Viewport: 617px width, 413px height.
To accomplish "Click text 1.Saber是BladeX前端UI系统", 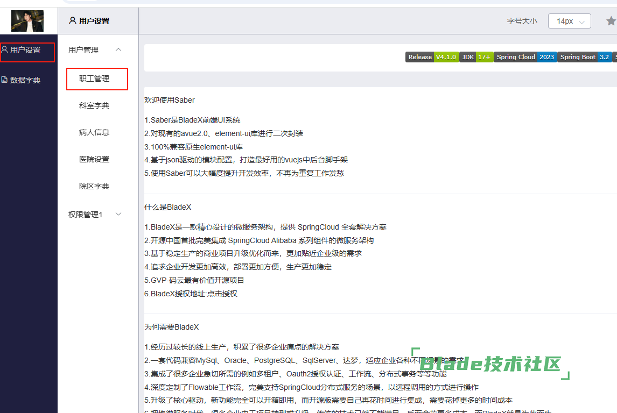I will (x=192, y=120).
